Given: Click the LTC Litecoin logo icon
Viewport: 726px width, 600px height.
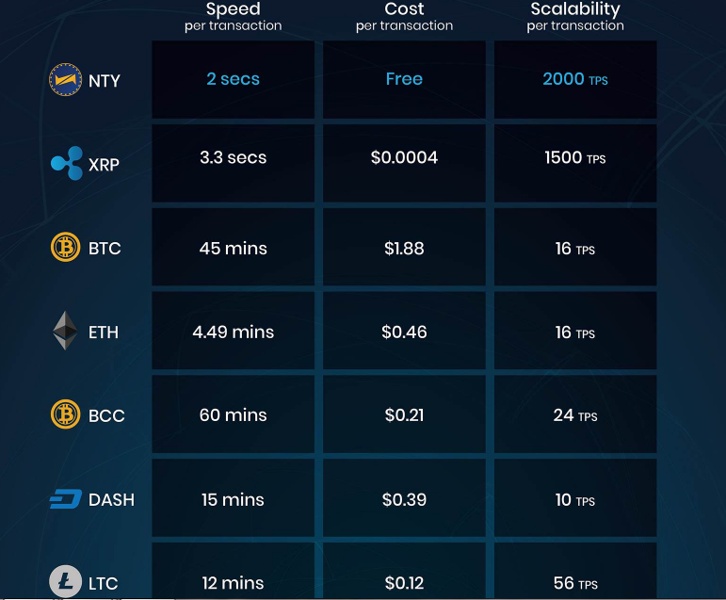Looking at the screenshot, I should coord(65,582).
